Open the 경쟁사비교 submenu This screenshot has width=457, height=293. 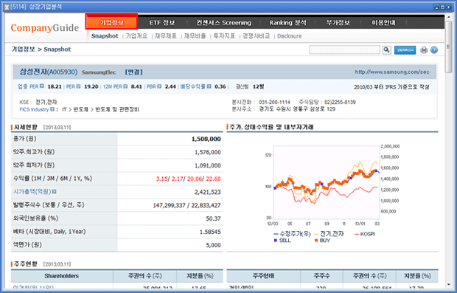(257, 36)
